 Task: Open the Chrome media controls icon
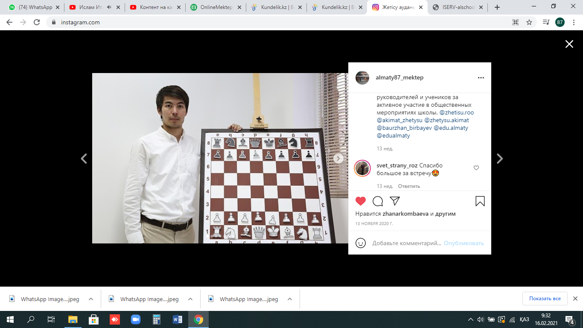[546, 22]
